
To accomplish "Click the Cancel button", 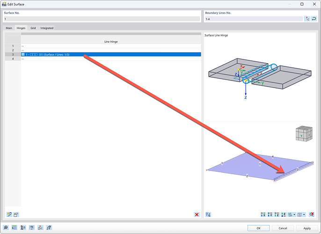I will (283, 228).
